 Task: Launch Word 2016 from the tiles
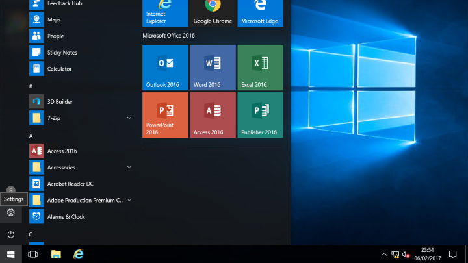tap(213, 68)
